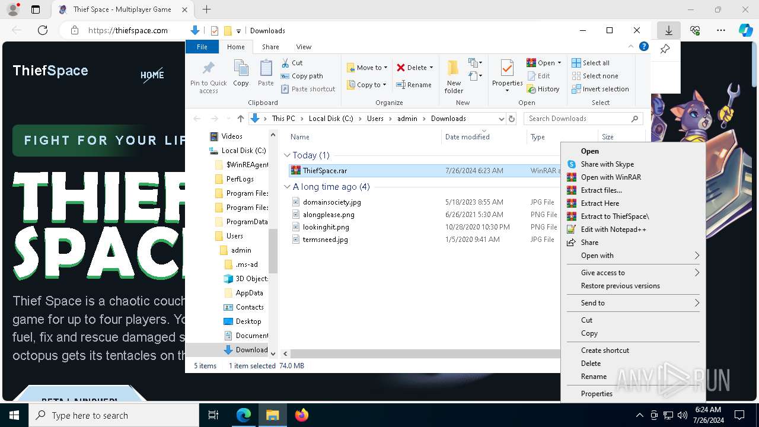
Task: Select the Program Files folder in the tree
Action: coord(241,193)
